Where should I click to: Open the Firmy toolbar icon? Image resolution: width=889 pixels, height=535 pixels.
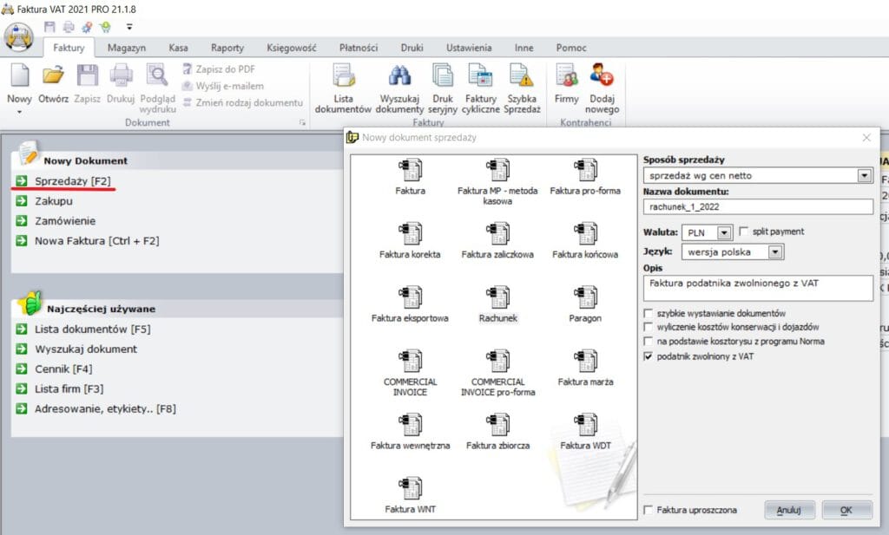coord(569,87)
